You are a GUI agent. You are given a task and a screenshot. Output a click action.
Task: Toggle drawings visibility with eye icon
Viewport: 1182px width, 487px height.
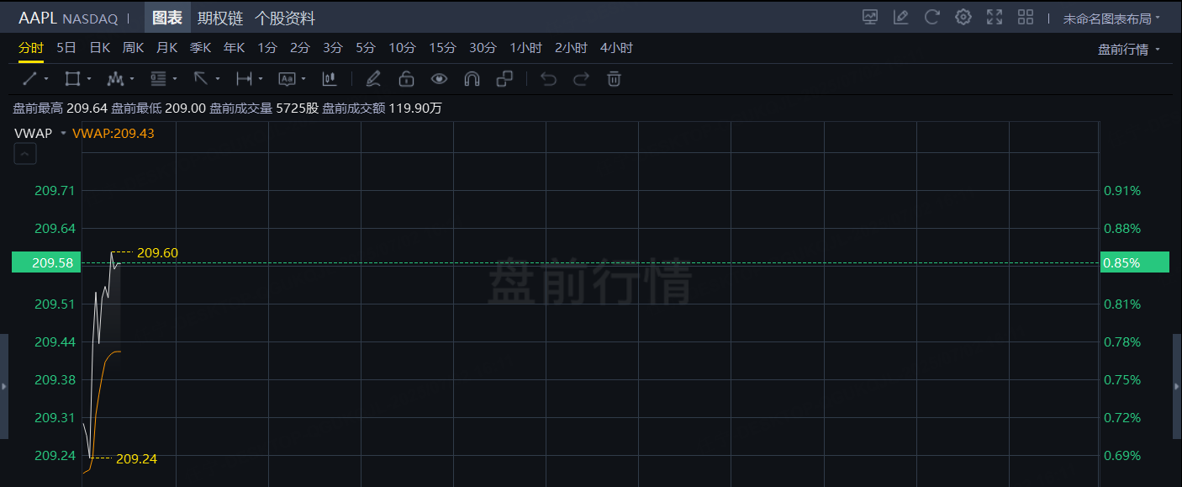[x=439, y=79]
